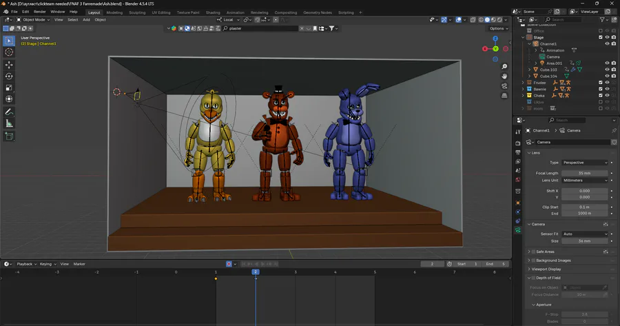
Task: Open the timeline Playback menu
Action: tap(26, 264)
